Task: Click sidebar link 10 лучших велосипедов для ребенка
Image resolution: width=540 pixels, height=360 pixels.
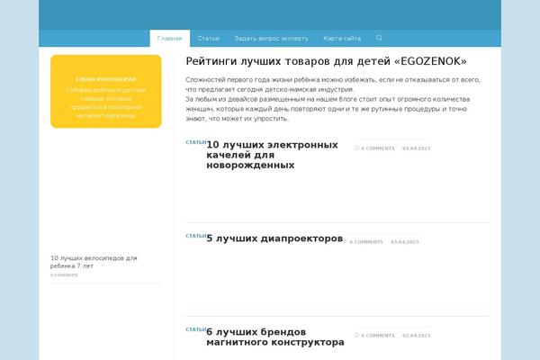Action: [94, 262]
